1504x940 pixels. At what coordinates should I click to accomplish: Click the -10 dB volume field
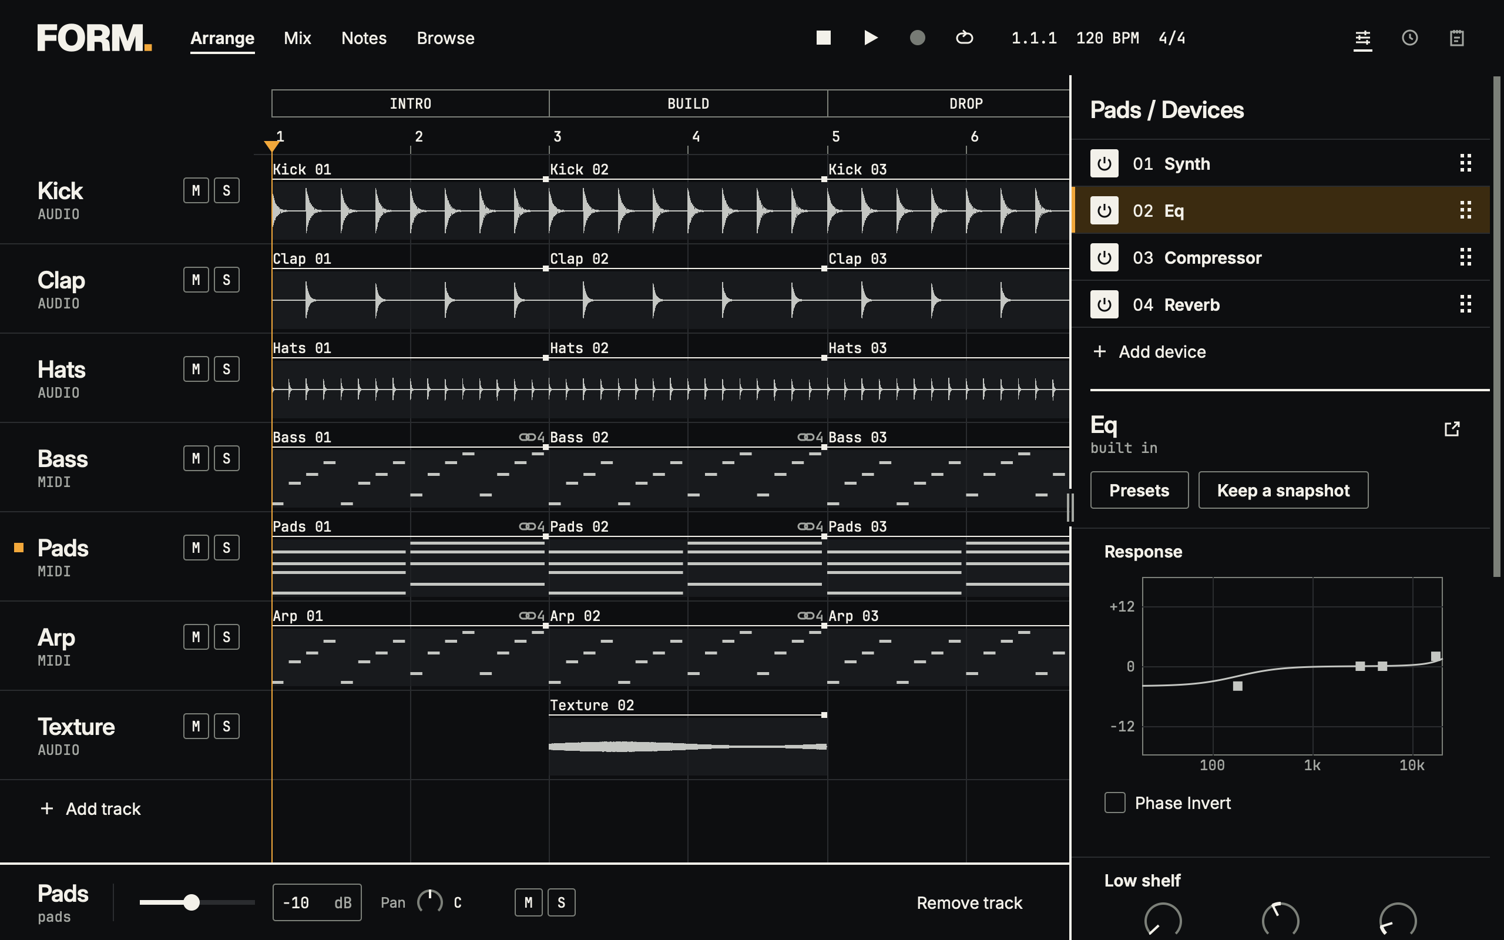point(317,903)
